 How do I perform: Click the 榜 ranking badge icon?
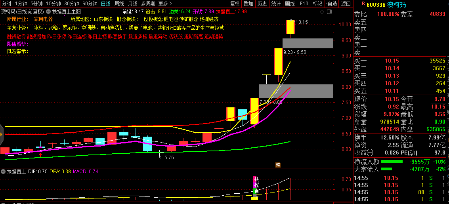tap(278, 165)
